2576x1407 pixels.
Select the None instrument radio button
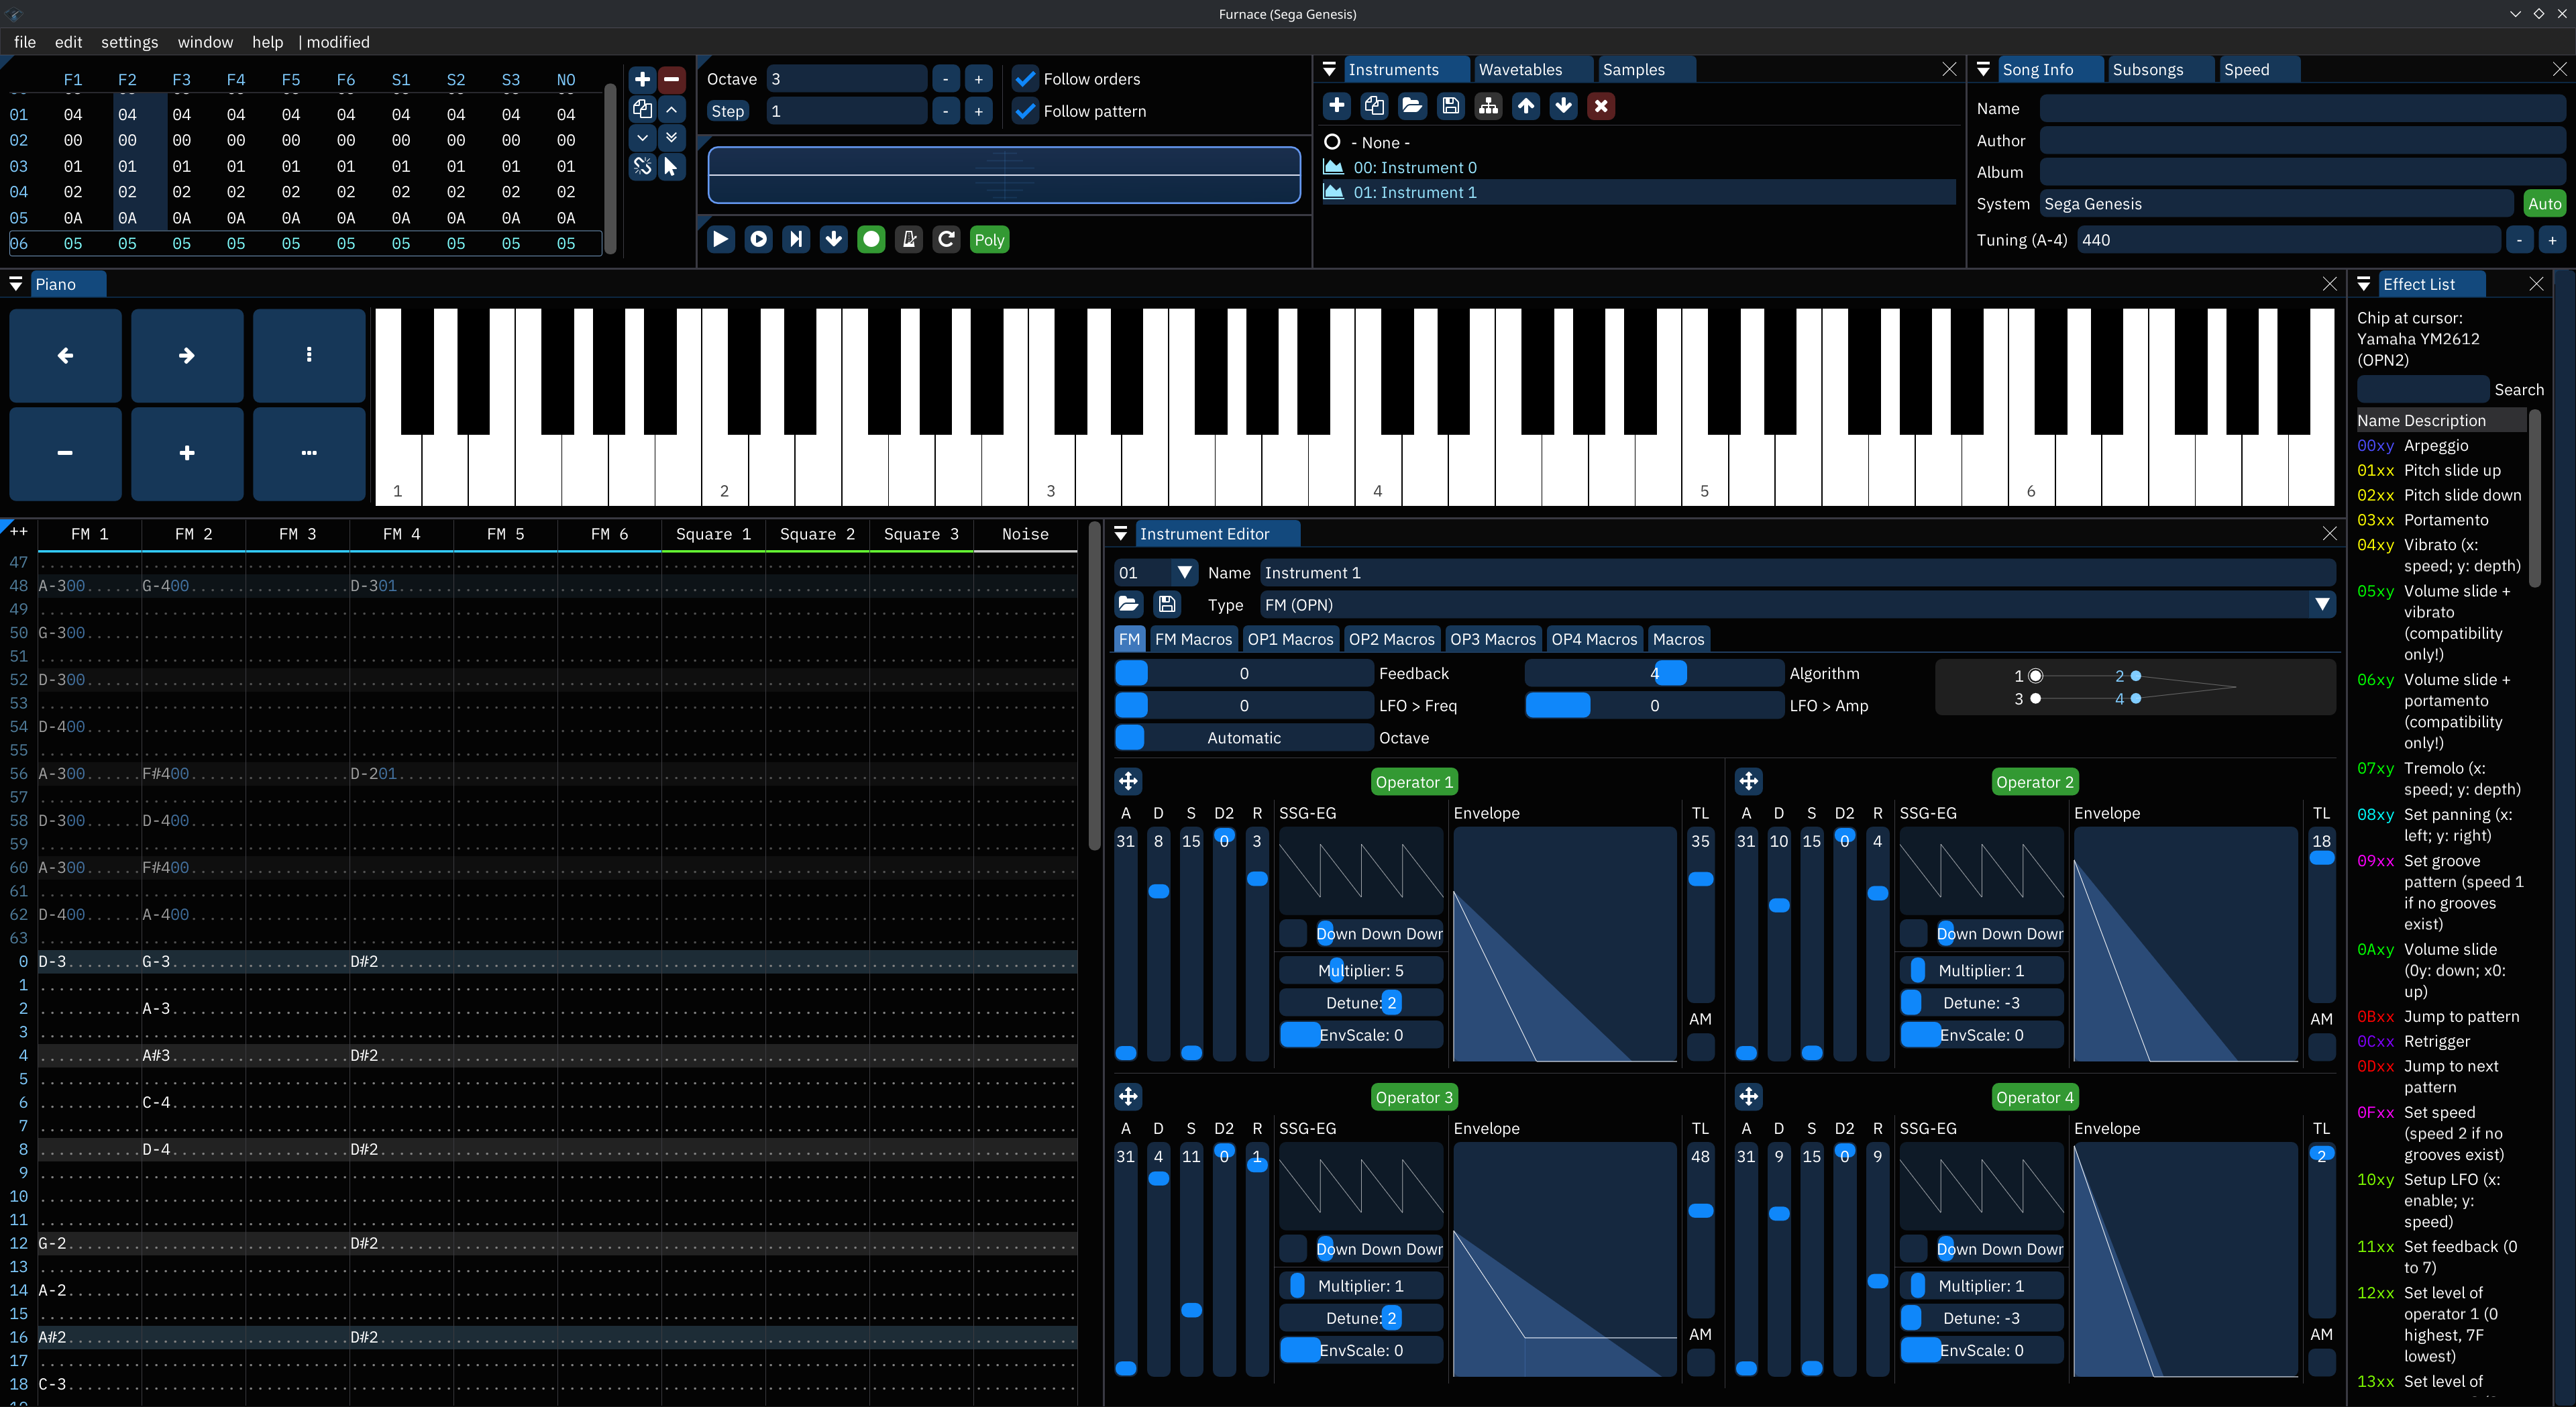(1332, 142)
